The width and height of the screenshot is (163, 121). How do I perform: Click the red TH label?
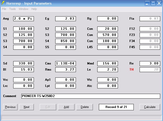coord(131,70)
